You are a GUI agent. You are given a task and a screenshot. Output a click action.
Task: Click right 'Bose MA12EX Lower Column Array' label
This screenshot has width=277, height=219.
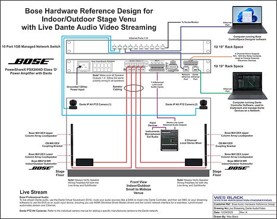(237, 155)
